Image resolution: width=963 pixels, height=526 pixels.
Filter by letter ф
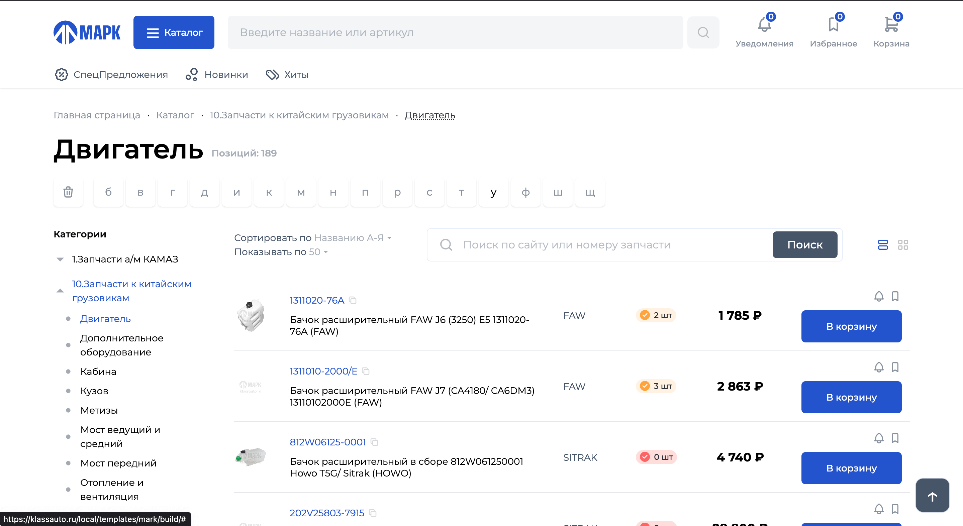(525, 192)
